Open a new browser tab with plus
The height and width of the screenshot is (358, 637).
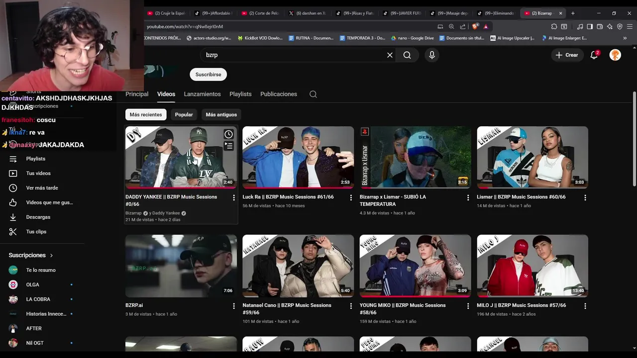(573, 13)
